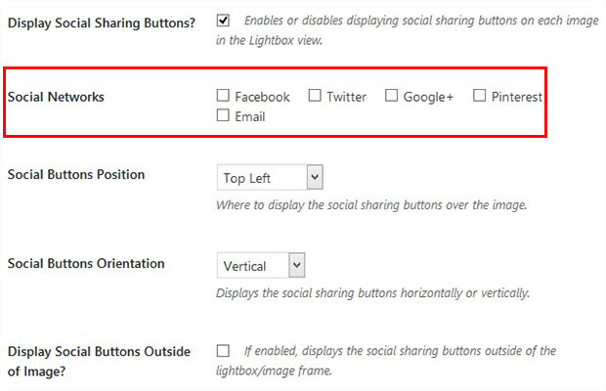Enable the Facebook checkbox
Viewport: 606px width, 391px height.
tap(223, 96)
